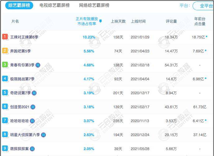Click the 3.07% market share value
The height and width of the screenshot is (156, 214).
pos(89,121)
